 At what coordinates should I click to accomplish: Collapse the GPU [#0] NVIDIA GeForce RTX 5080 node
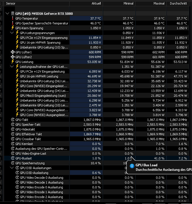(7, 14)
